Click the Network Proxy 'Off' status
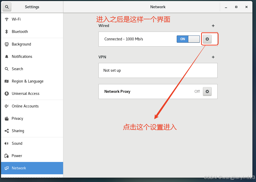256x182 pixels. click(x=197, y=92)
